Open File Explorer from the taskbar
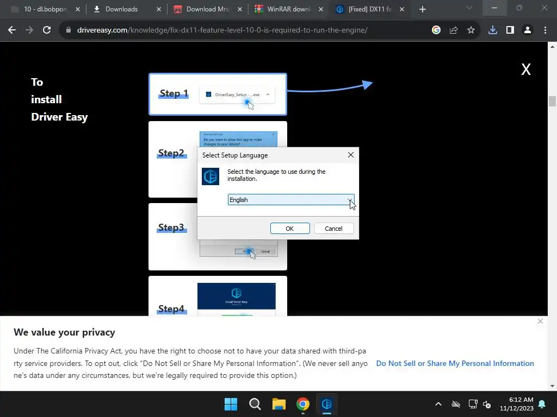Image resolution: width=557 pixels, height=417 pixels. [279, 404]
